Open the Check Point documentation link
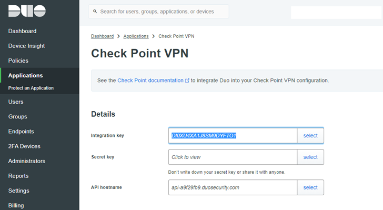Viewport: 383px width, 210px height. point(150,81)
